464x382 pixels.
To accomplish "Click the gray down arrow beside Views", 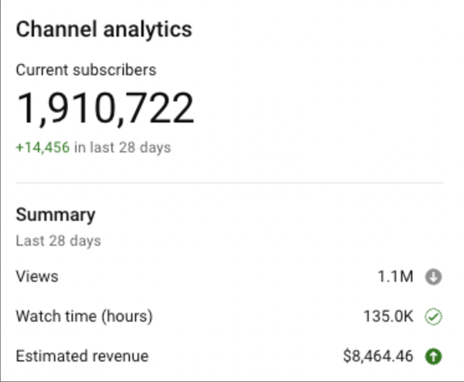I will pyautogui.click(x=434, y=277).
